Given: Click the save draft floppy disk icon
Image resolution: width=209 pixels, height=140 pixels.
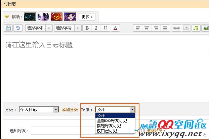Looking at the screenshot, I should coord(9,28).
